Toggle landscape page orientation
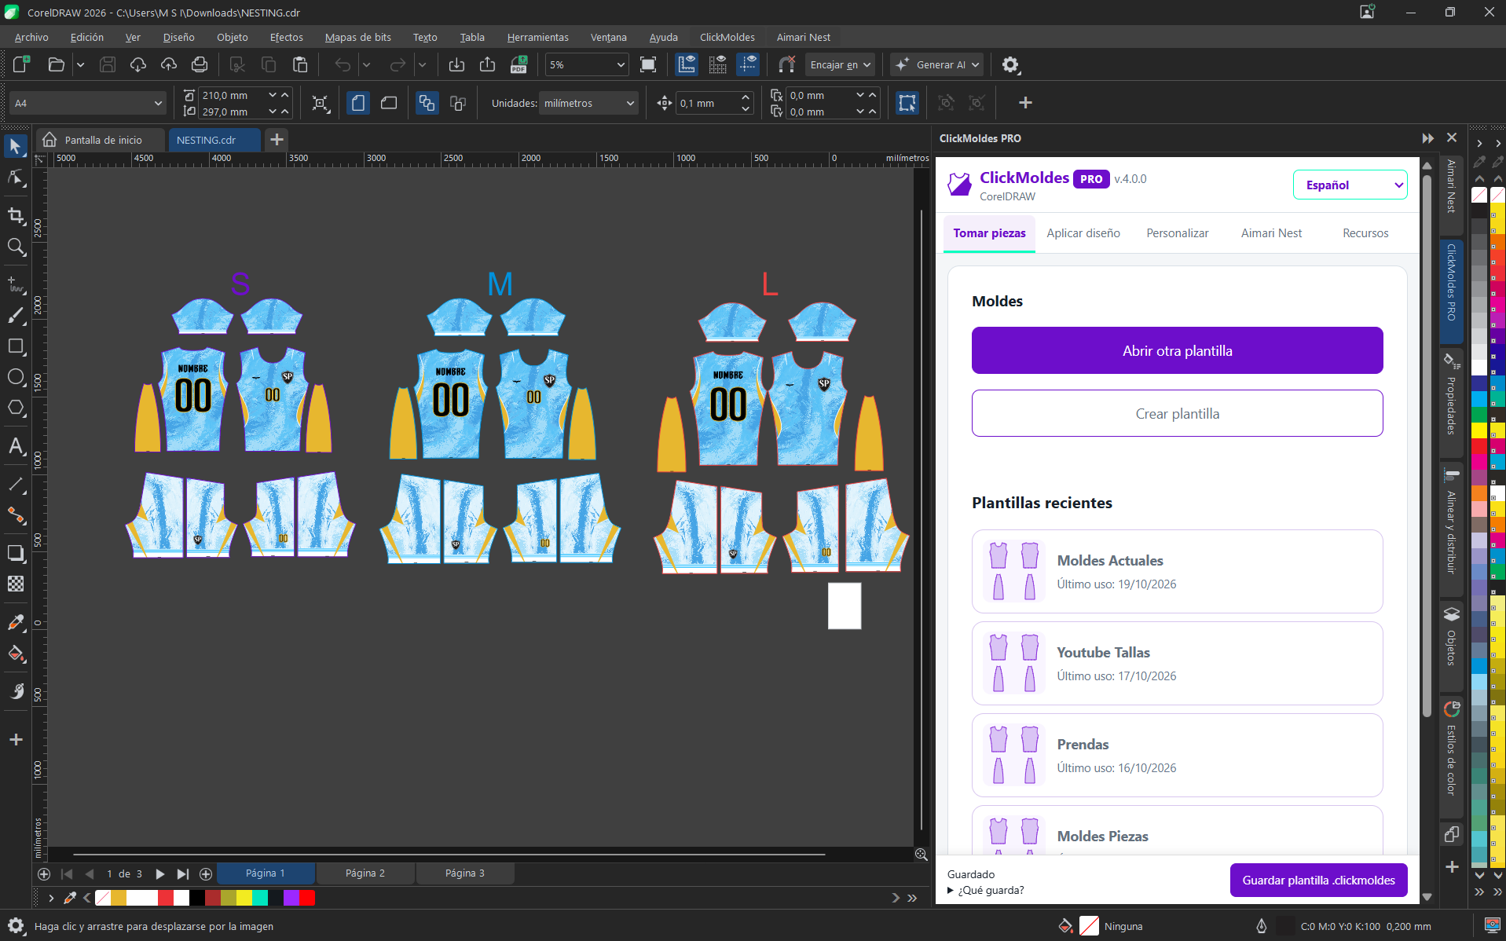Viewport: 1506px width, 941px height. pyautogui.click(x=389, y=103)
